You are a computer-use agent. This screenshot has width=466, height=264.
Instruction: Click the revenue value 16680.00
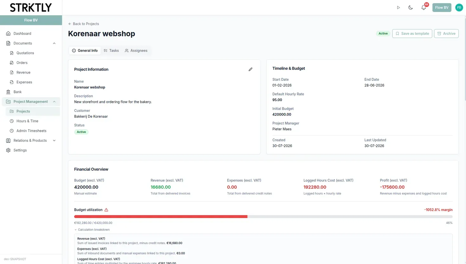point(161,187)
